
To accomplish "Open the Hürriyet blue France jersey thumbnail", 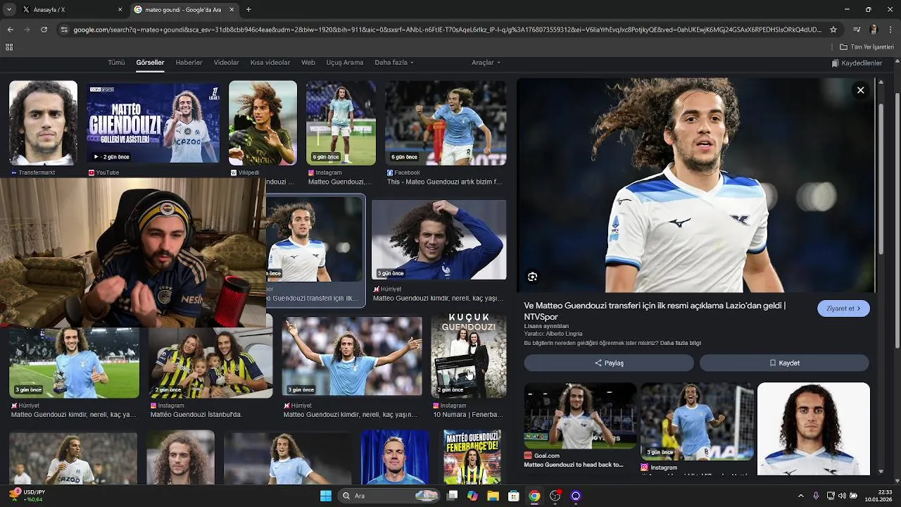I will 439,239.
